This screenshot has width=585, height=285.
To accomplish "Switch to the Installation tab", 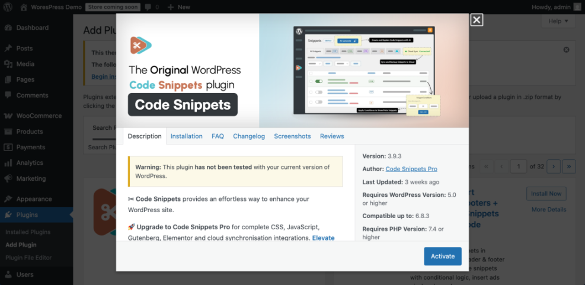I will (187, 136).
